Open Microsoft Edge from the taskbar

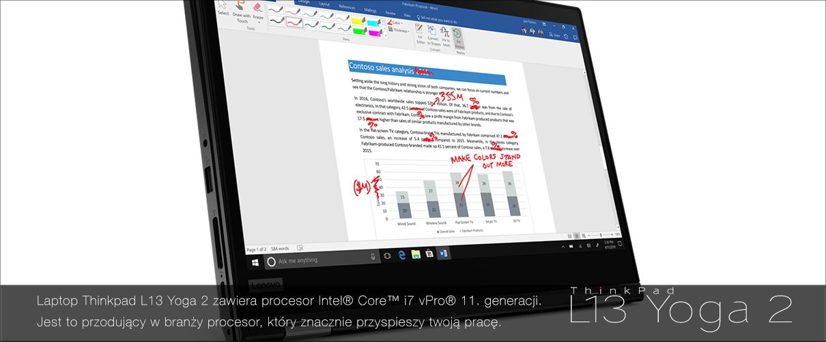pyautogui.click(x=402, y=255)
